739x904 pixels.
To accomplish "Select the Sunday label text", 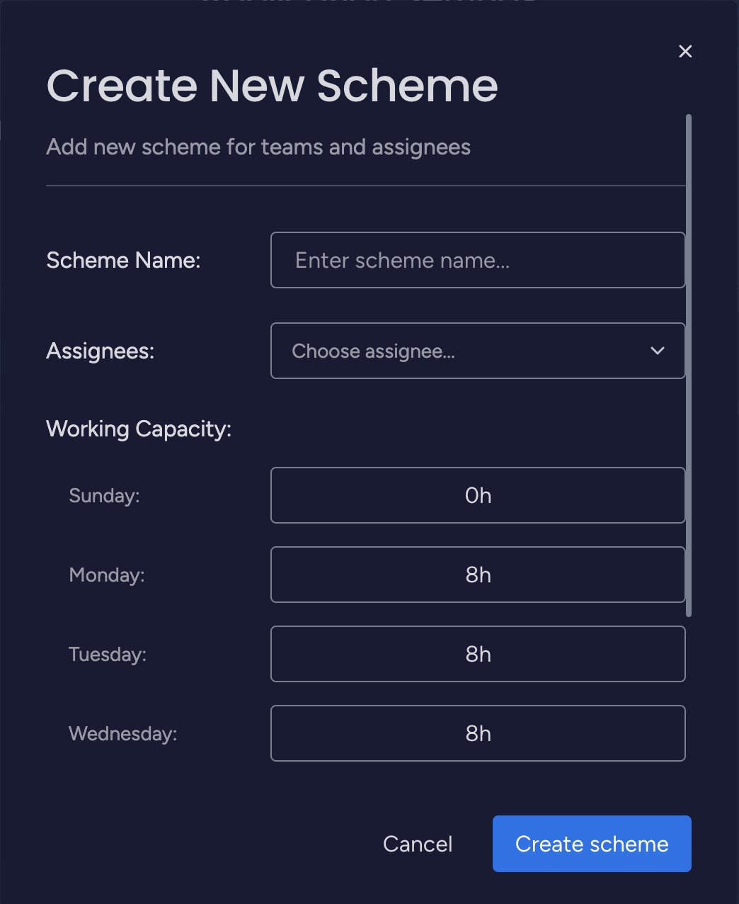I will (x=104, y=495).
